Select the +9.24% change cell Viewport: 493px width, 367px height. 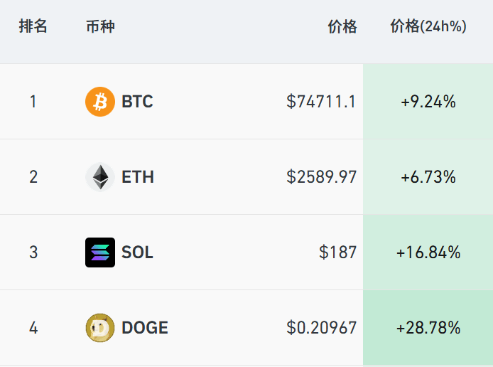[x=428, y=102]
